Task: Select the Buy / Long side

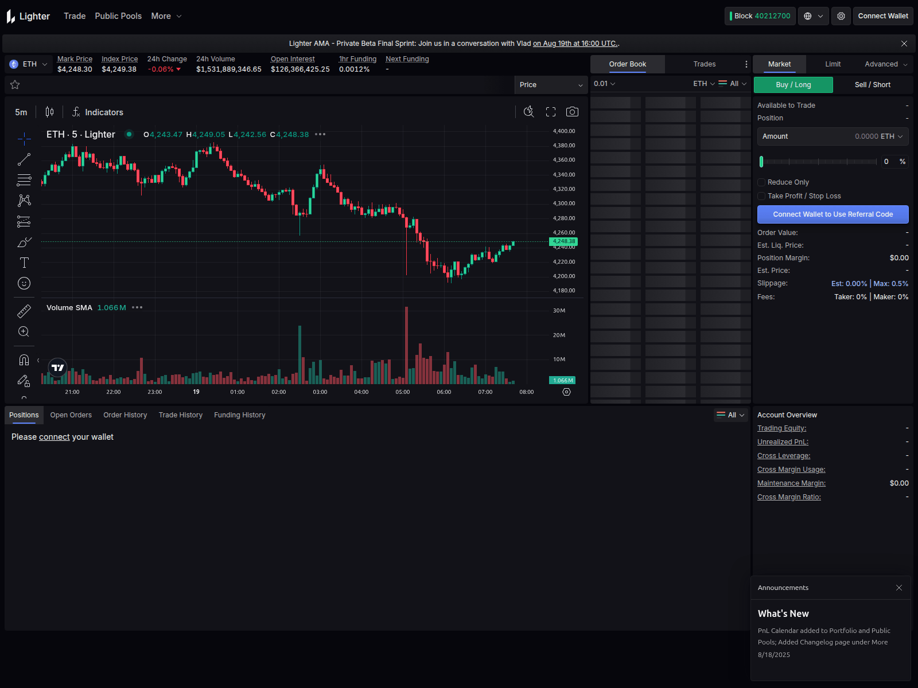Action: 793,85
